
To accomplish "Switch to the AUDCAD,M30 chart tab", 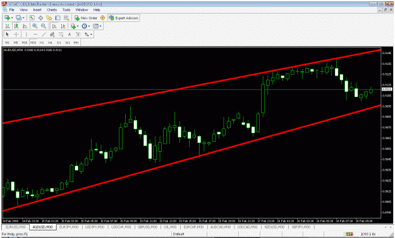I will 221,227.
